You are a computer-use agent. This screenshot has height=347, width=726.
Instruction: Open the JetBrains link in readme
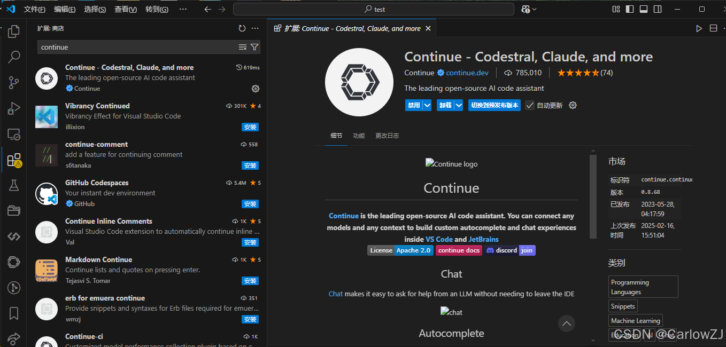coord(484,239)
